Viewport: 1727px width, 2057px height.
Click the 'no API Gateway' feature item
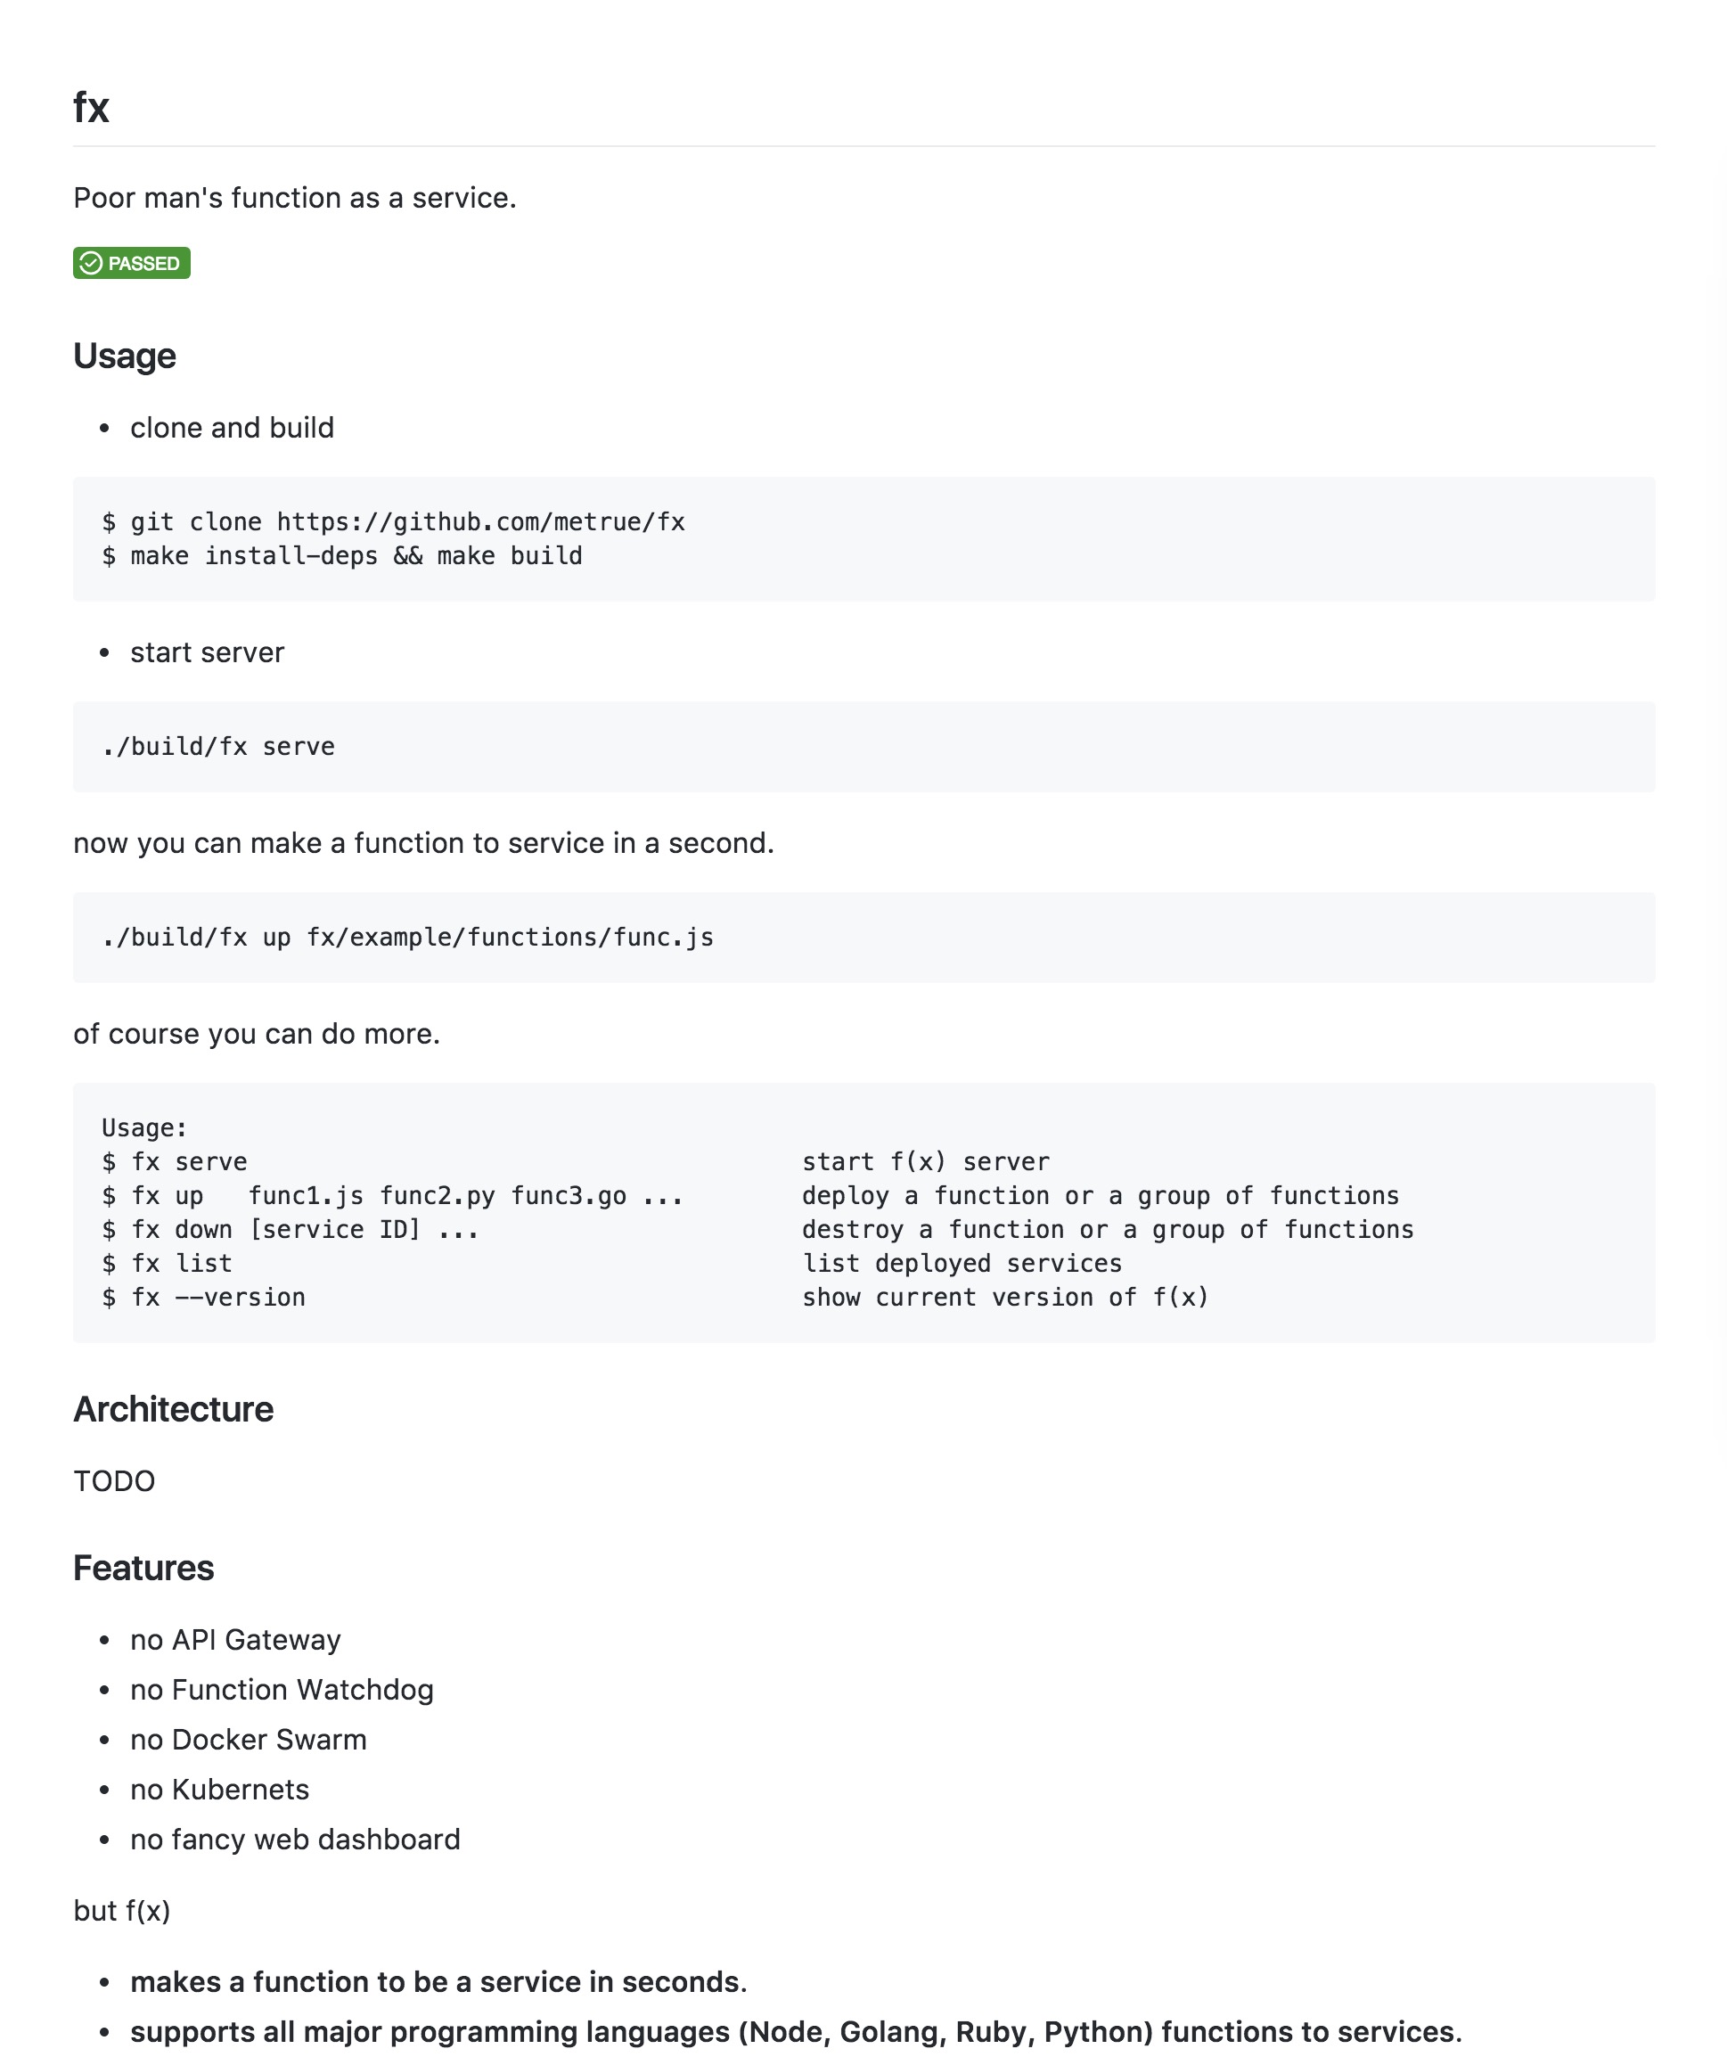pos(236,1640)
